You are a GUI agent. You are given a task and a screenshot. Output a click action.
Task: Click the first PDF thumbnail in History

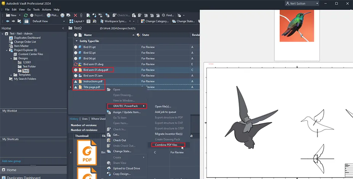pyautogui.click(x=87, y=152)
